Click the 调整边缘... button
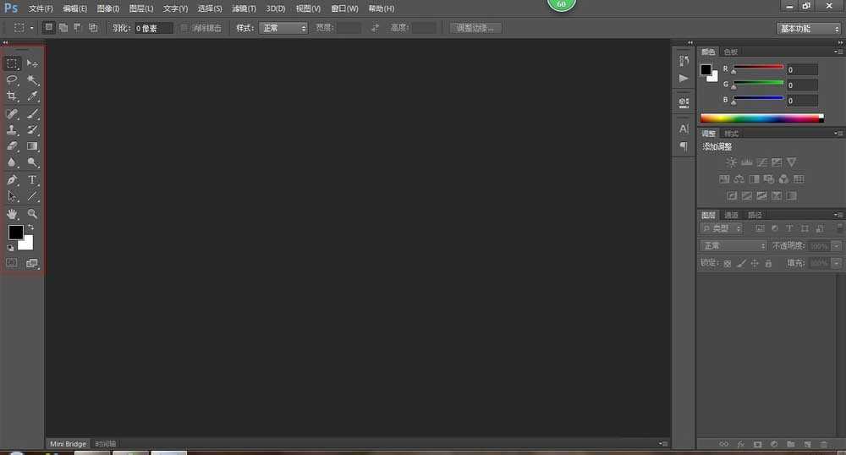Viewport: 846px width, 455px height. coord(476,28)
